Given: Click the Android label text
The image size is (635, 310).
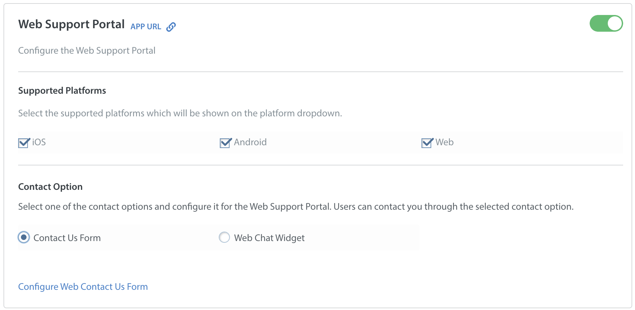Looking at the screenshot, I should (x=250, y=142).
